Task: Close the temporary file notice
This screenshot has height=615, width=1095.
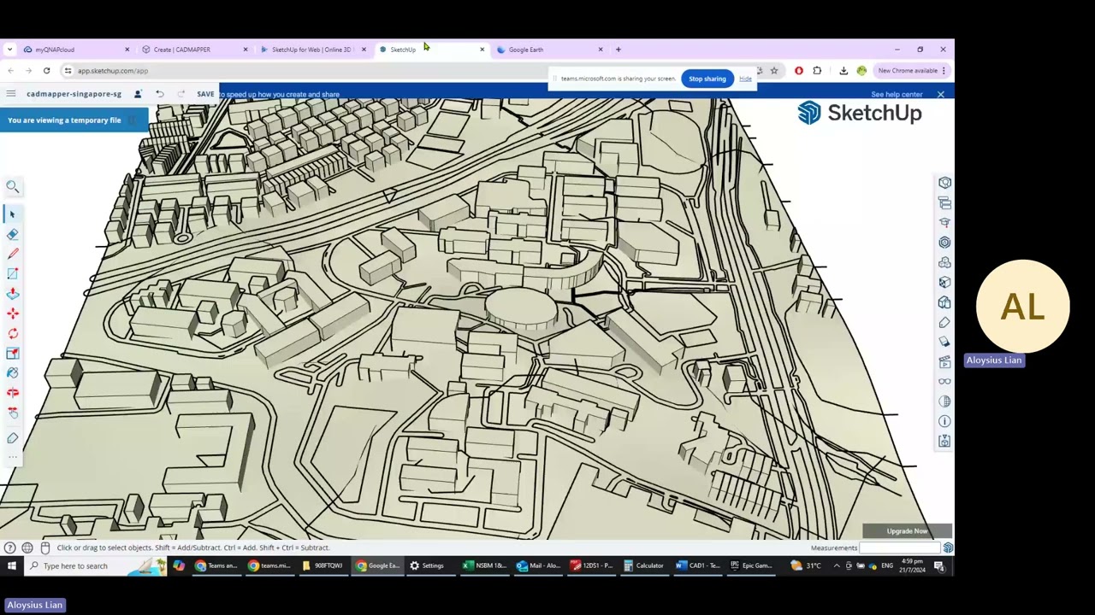Action: (x=132, y=120)
